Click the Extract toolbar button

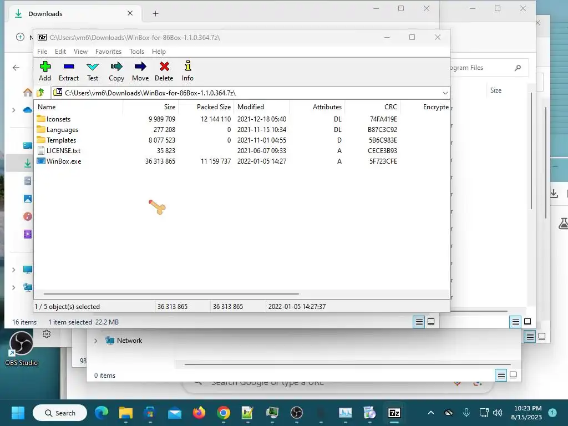(x=68, y=71)
